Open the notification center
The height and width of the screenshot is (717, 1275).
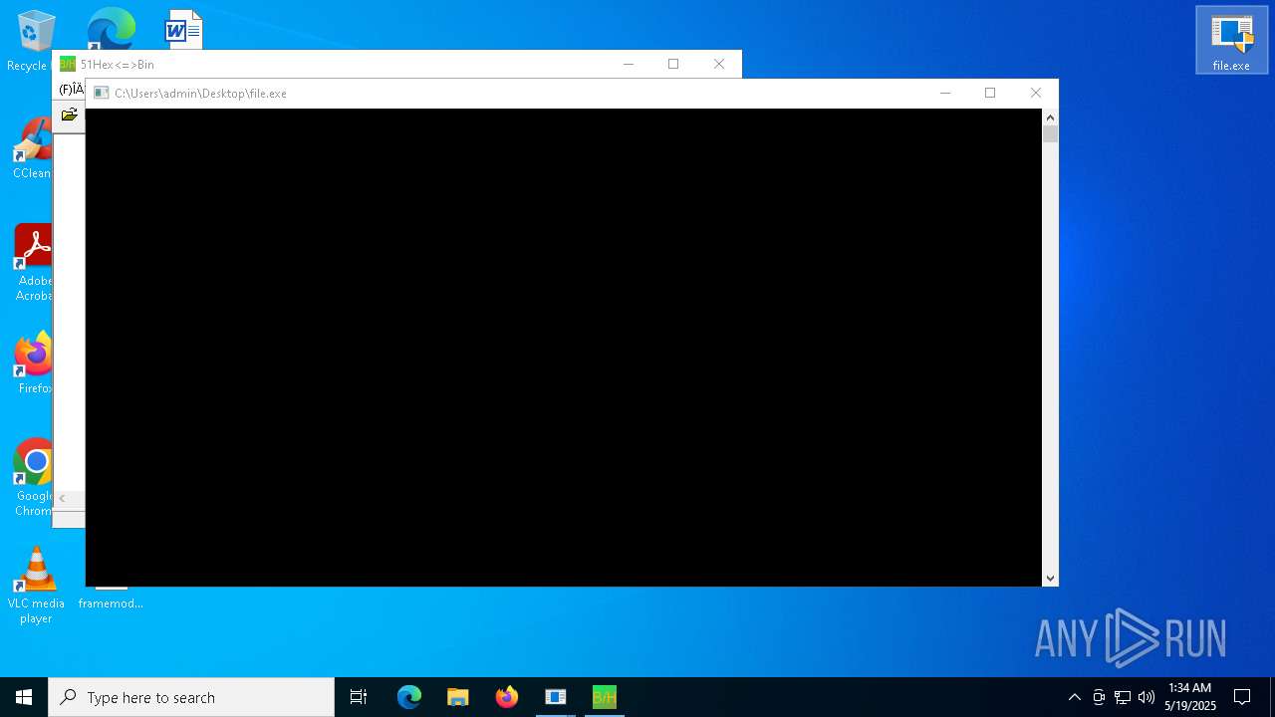click(1242, 697)
